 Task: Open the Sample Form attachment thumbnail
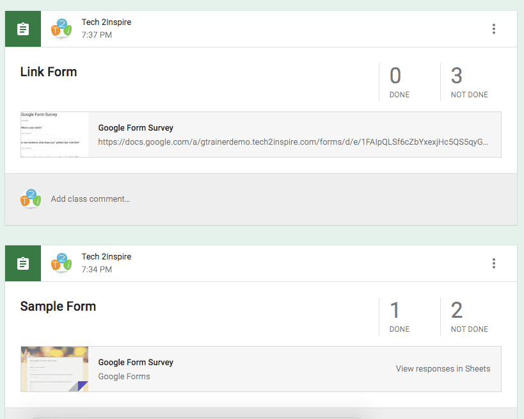(x=54, y=368)
